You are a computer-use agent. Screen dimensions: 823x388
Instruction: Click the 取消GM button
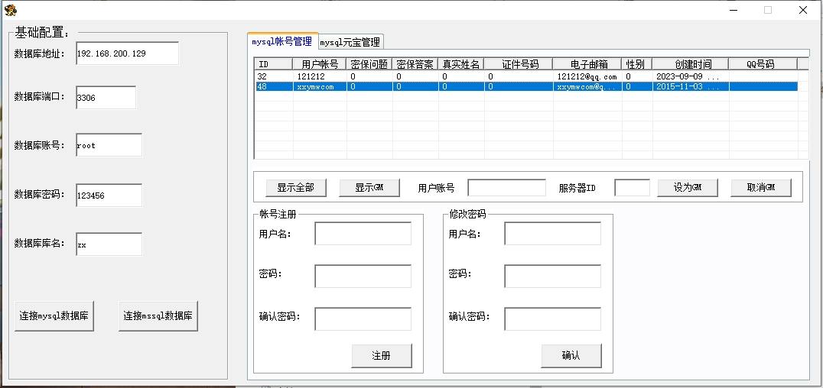pyautogui.click(x=760, y=188)
